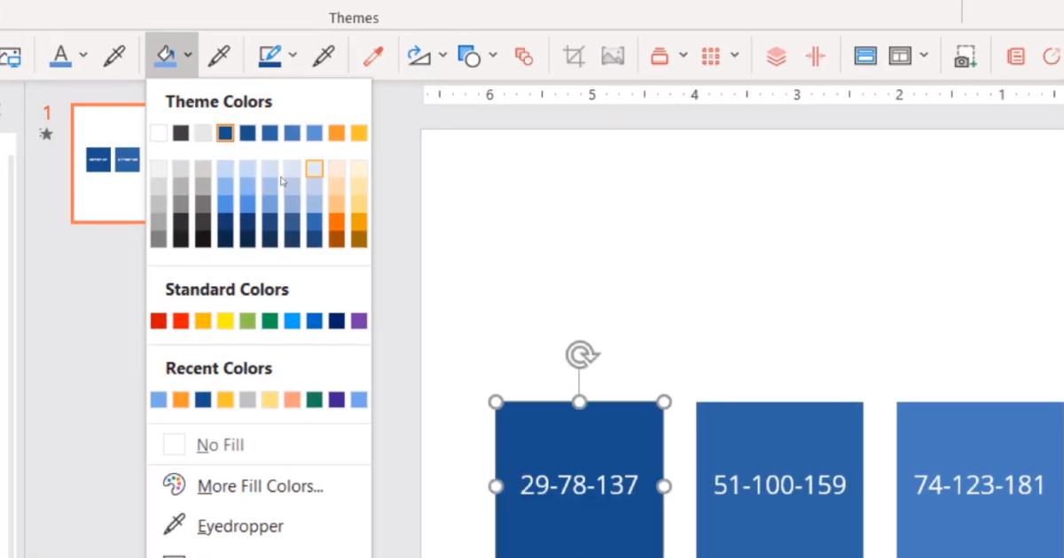Select Eyedropper from the fill menu
The image size is (1064, 558).
(x=239, y=526)
